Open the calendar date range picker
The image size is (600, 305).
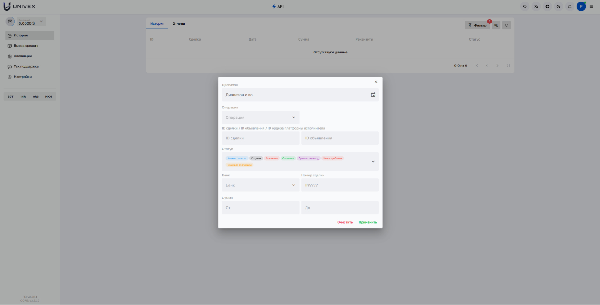[373, 95]
